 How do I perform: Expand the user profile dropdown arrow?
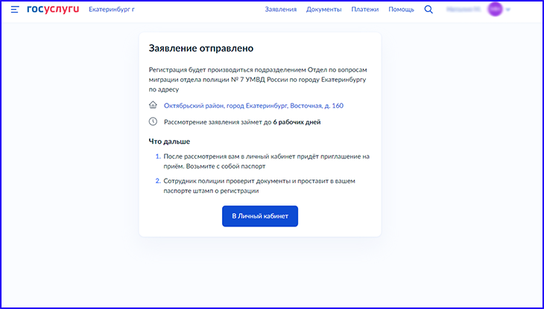[x=508, y=10]
